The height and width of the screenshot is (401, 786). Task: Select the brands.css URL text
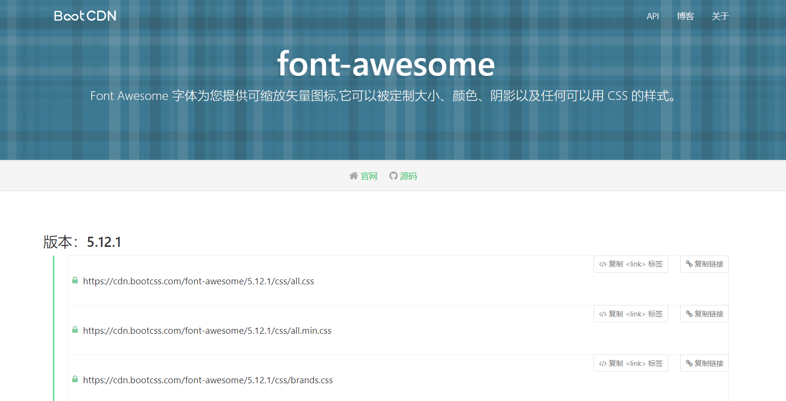[x=208, y=380]
